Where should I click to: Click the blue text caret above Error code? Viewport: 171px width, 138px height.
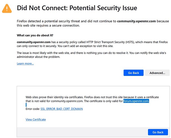26,105
